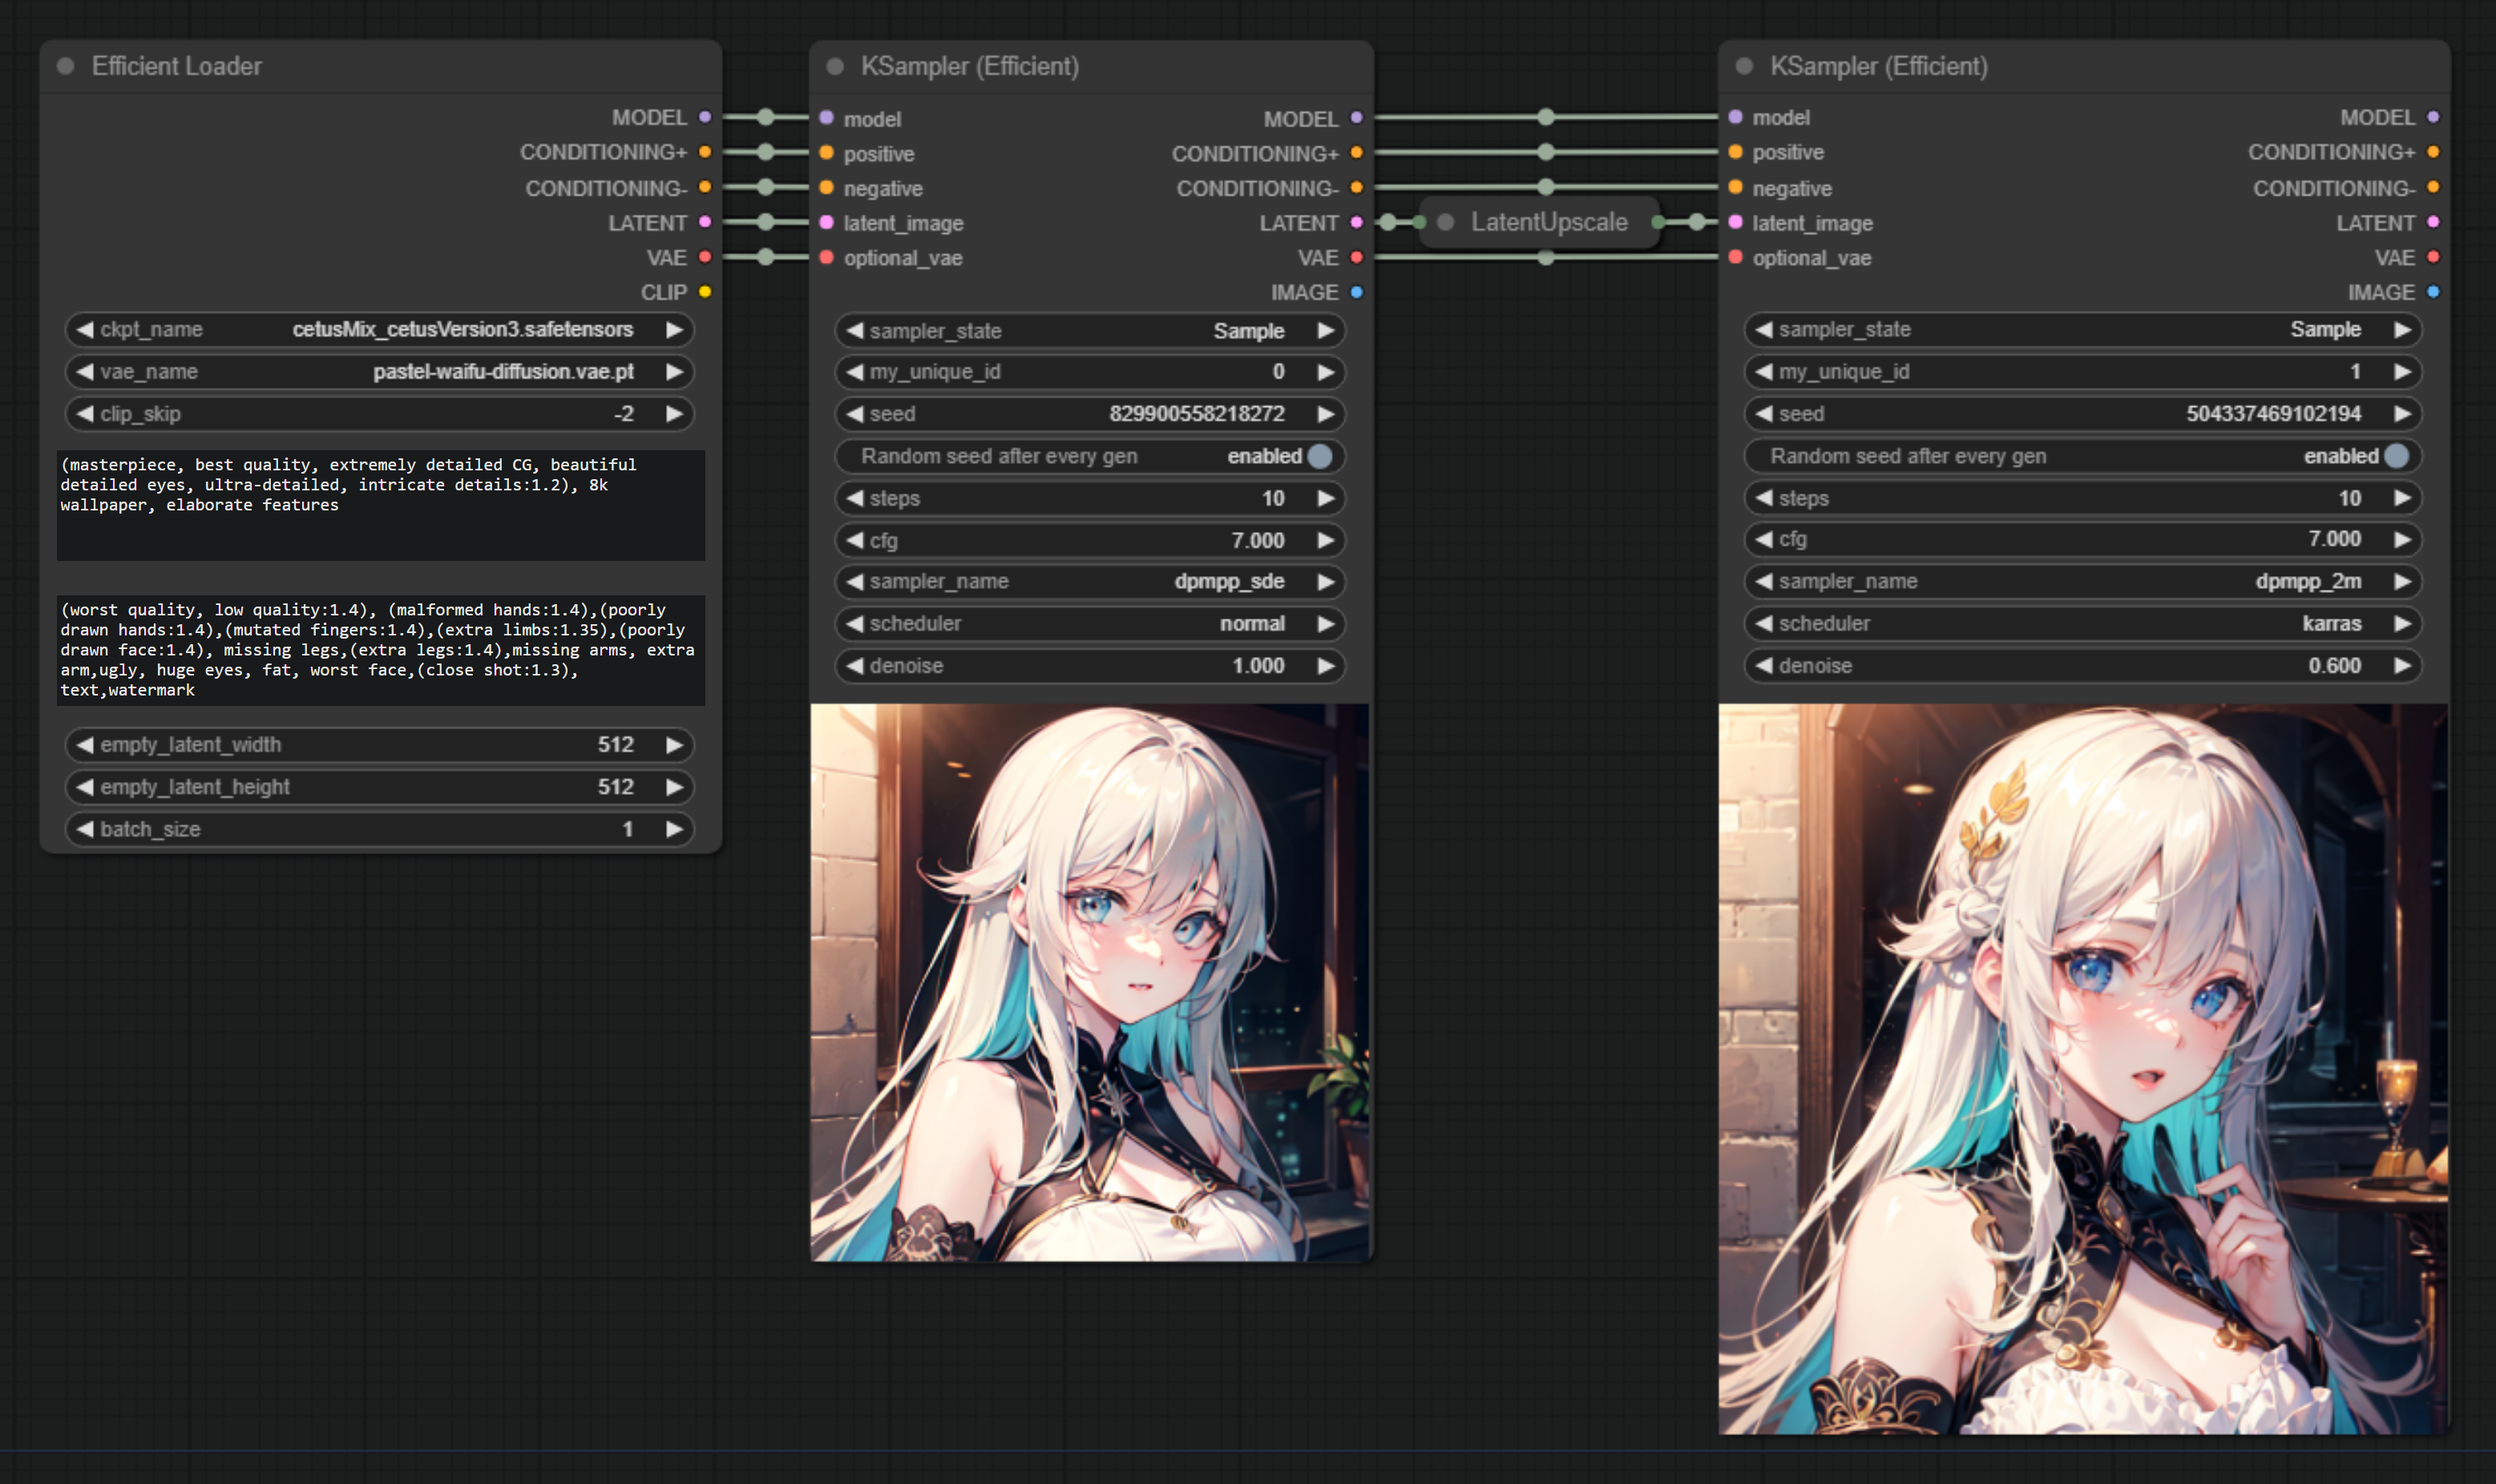Click the LatentUpscale node collapse dot
2496x1484 pixels.
[1445, 222]
